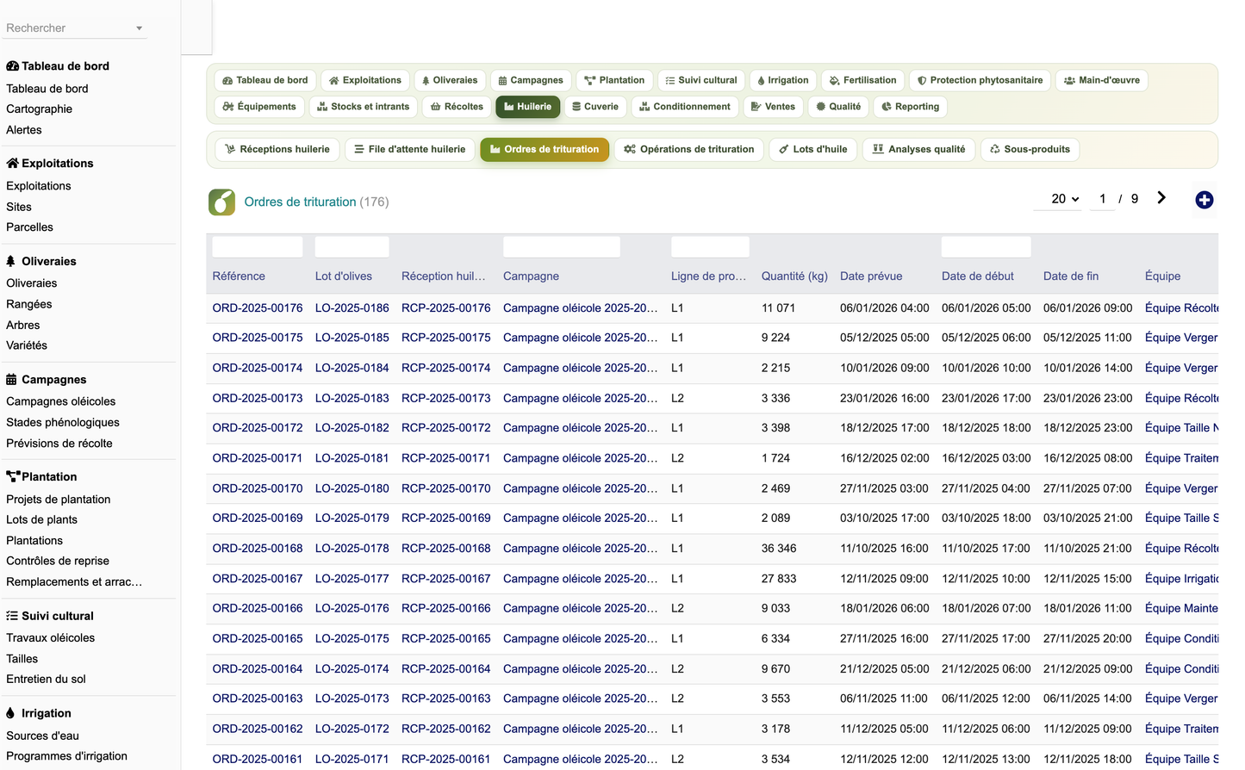Open the Campagnes navigation tab
This screenshot has height=770, width=1245.
click(531, 80)
